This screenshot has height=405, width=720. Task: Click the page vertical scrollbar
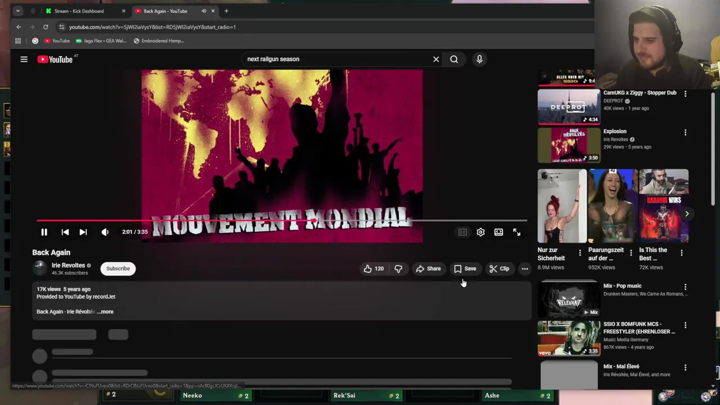pos(713,149)
